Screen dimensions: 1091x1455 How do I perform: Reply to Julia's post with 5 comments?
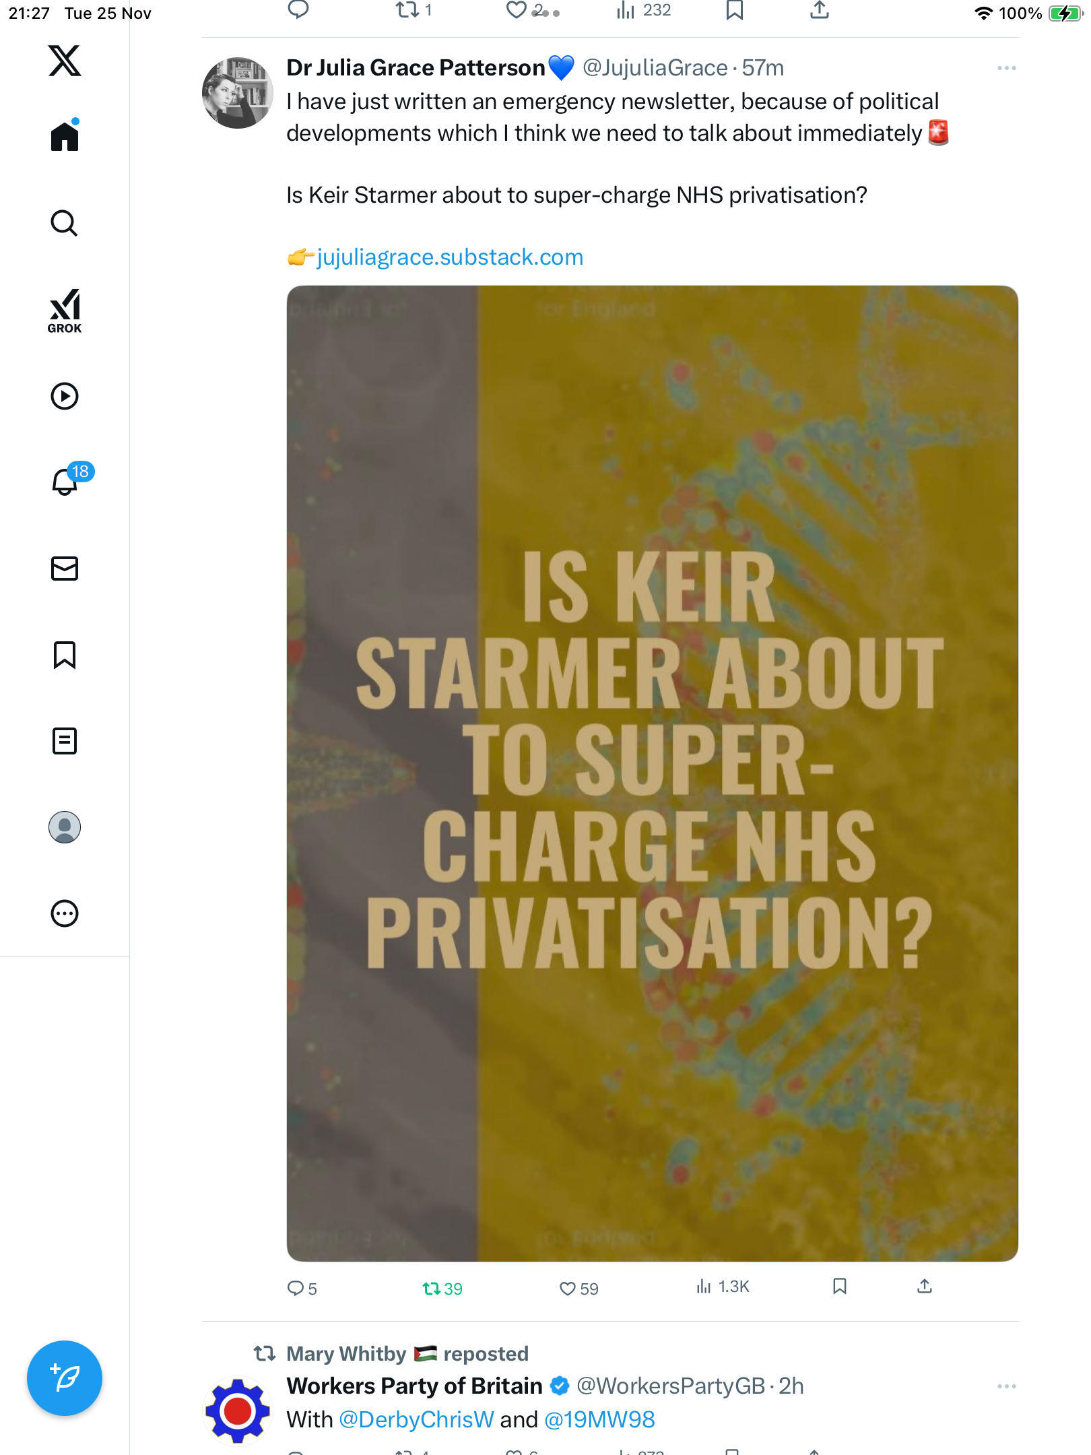pyautogui.click(x=296, y=1289)
